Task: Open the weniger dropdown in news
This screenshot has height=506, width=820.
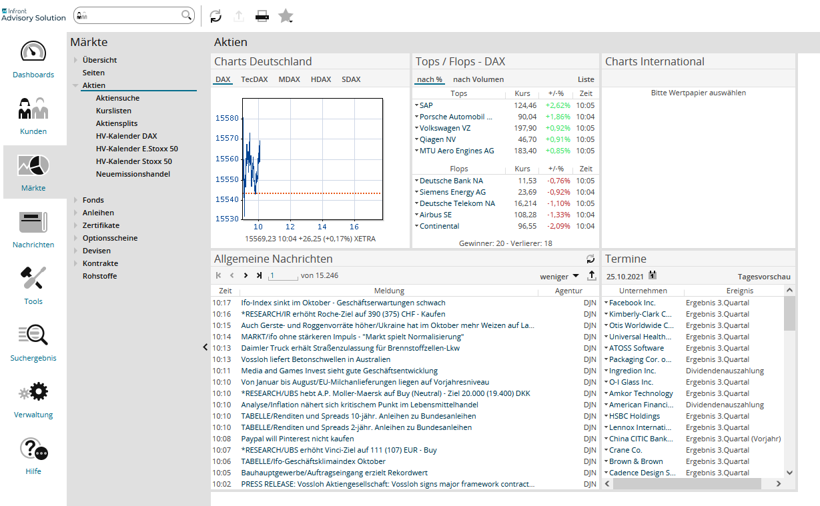Action: pos(559,276)
